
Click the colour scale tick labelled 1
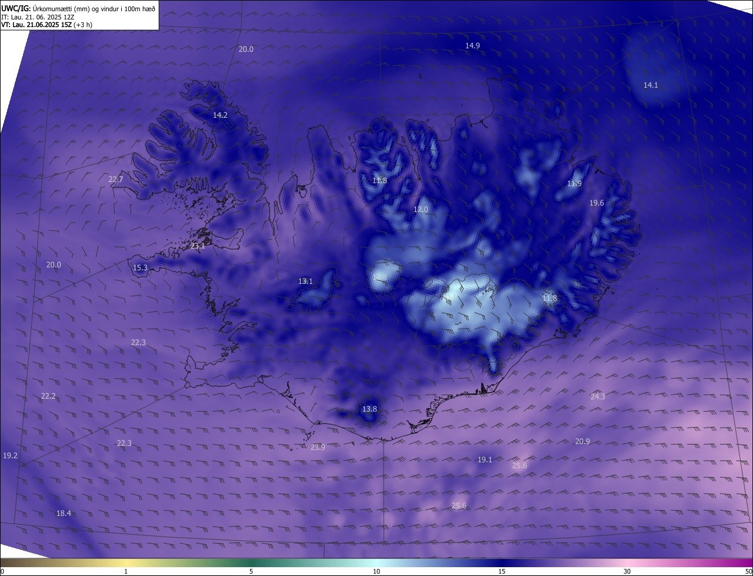click(x=125, y=571)
